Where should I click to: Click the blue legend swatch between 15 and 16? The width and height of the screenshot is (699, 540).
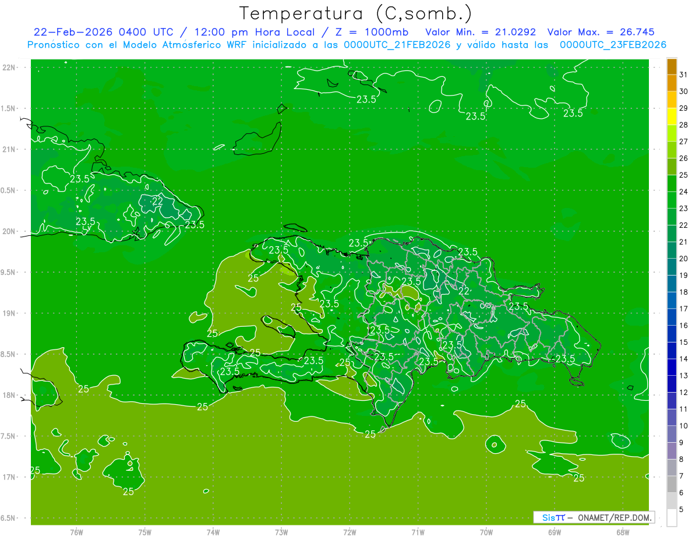pyautogui.click(x=672, y=334)
